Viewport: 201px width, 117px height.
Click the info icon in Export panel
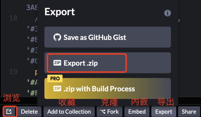(x=167, y=13)
